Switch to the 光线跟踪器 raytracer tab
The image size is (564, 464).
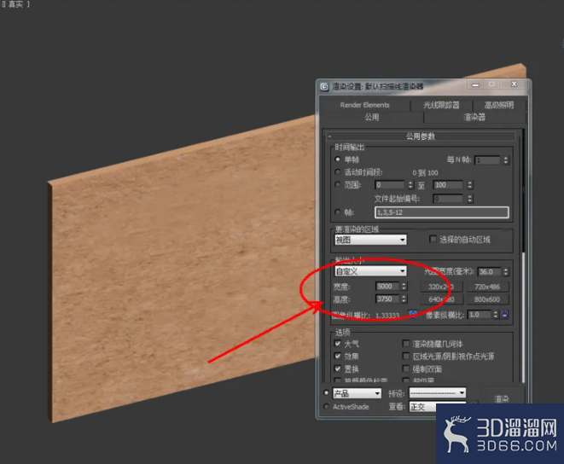click(441, 105)
